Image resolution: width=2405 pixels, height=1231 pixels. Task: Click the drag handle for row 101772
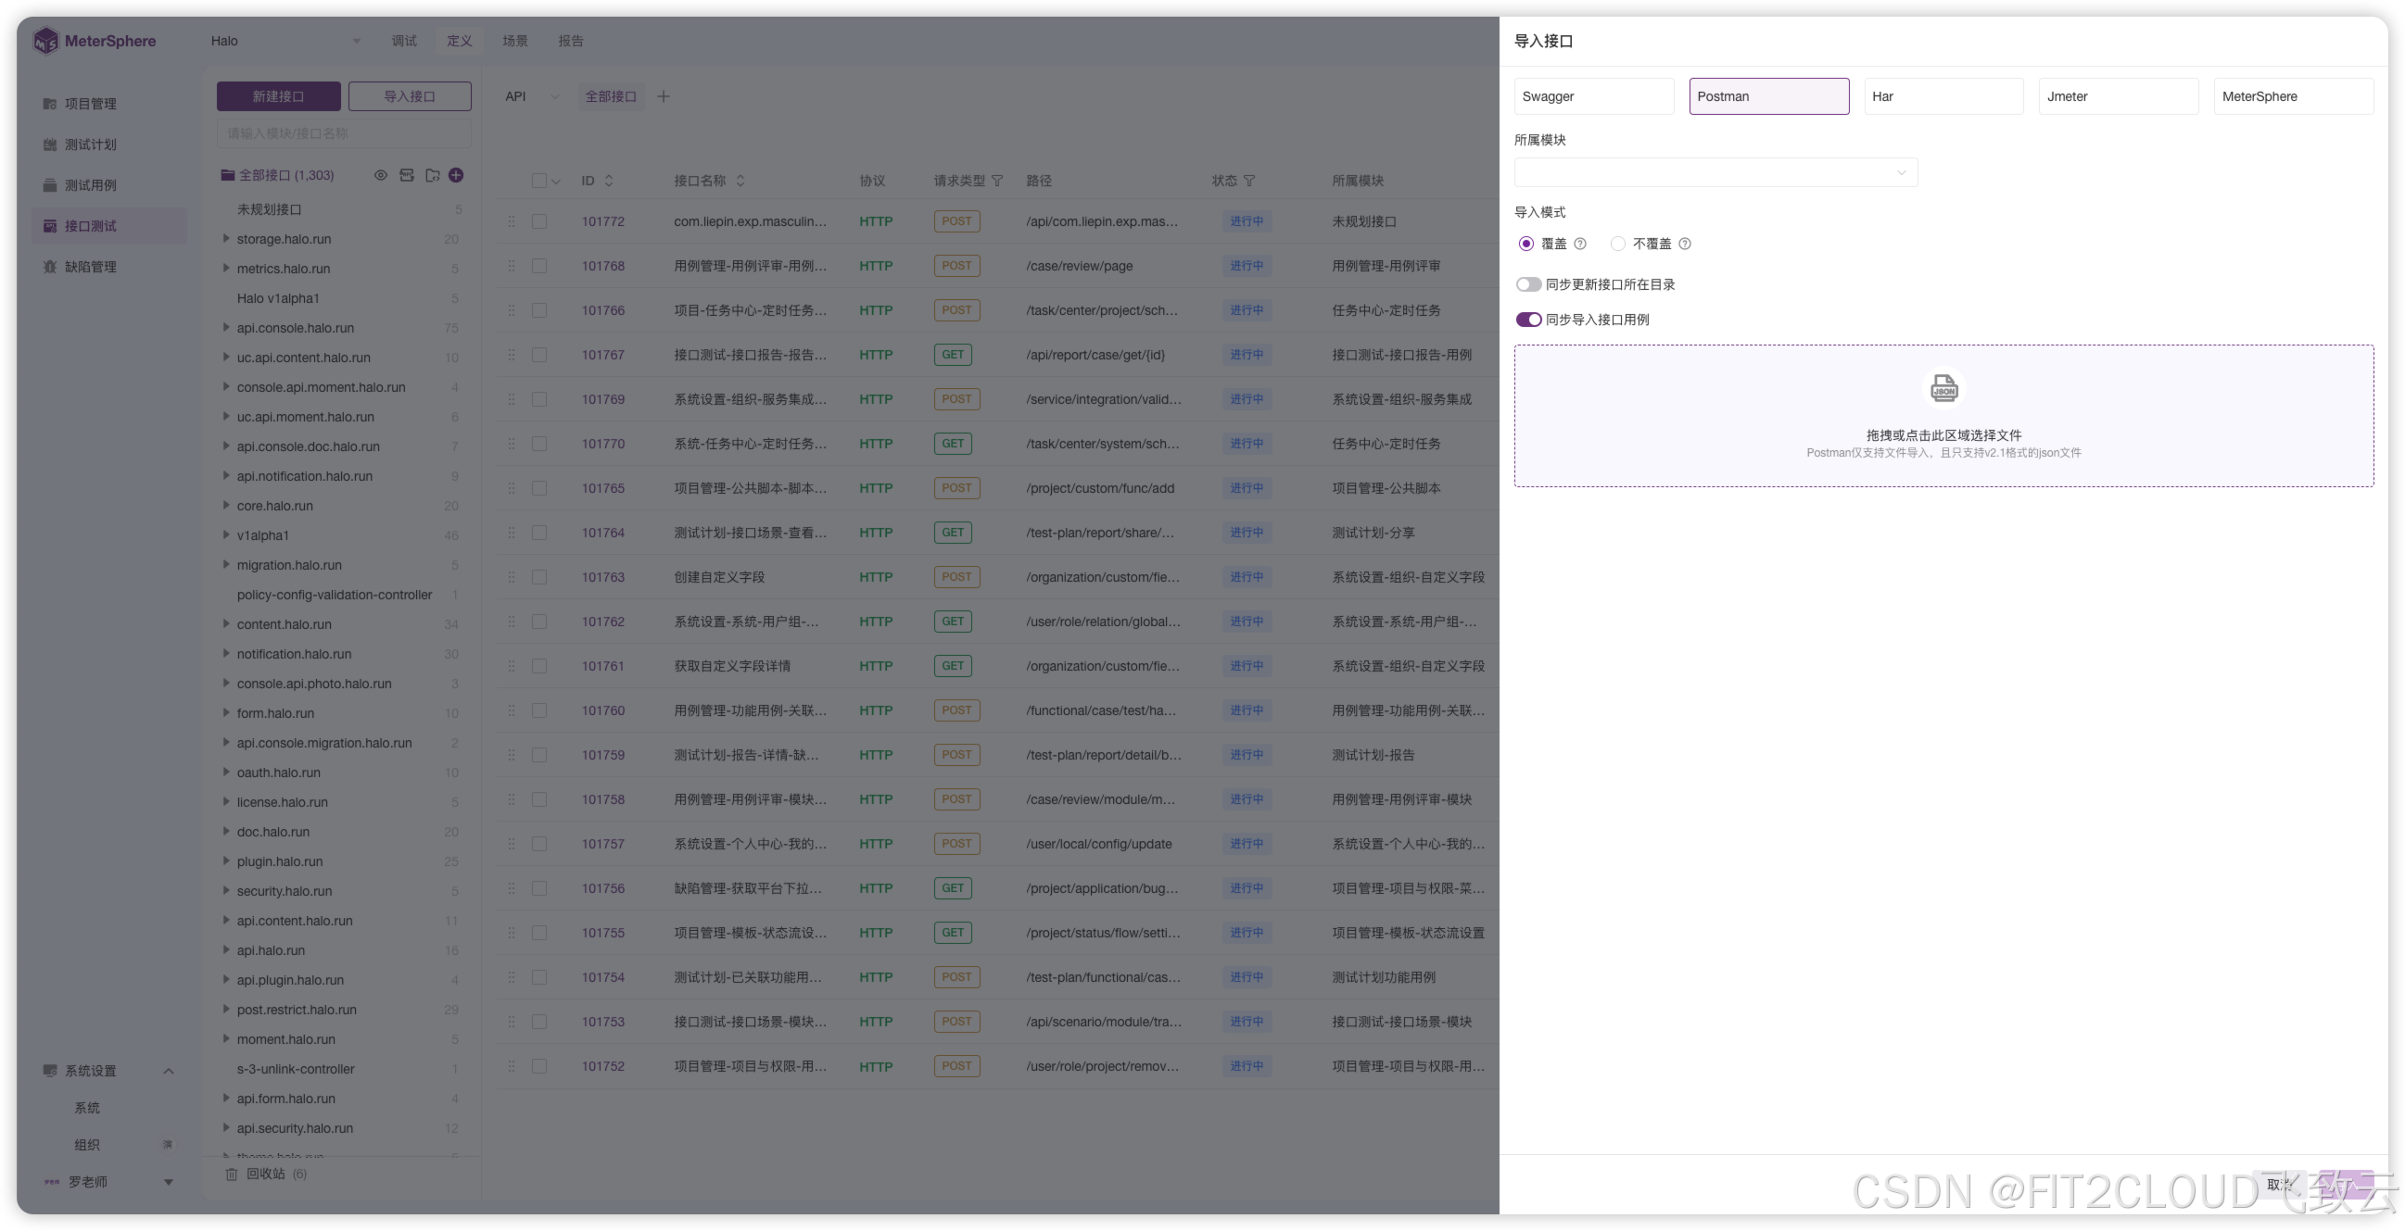[512, 221]
